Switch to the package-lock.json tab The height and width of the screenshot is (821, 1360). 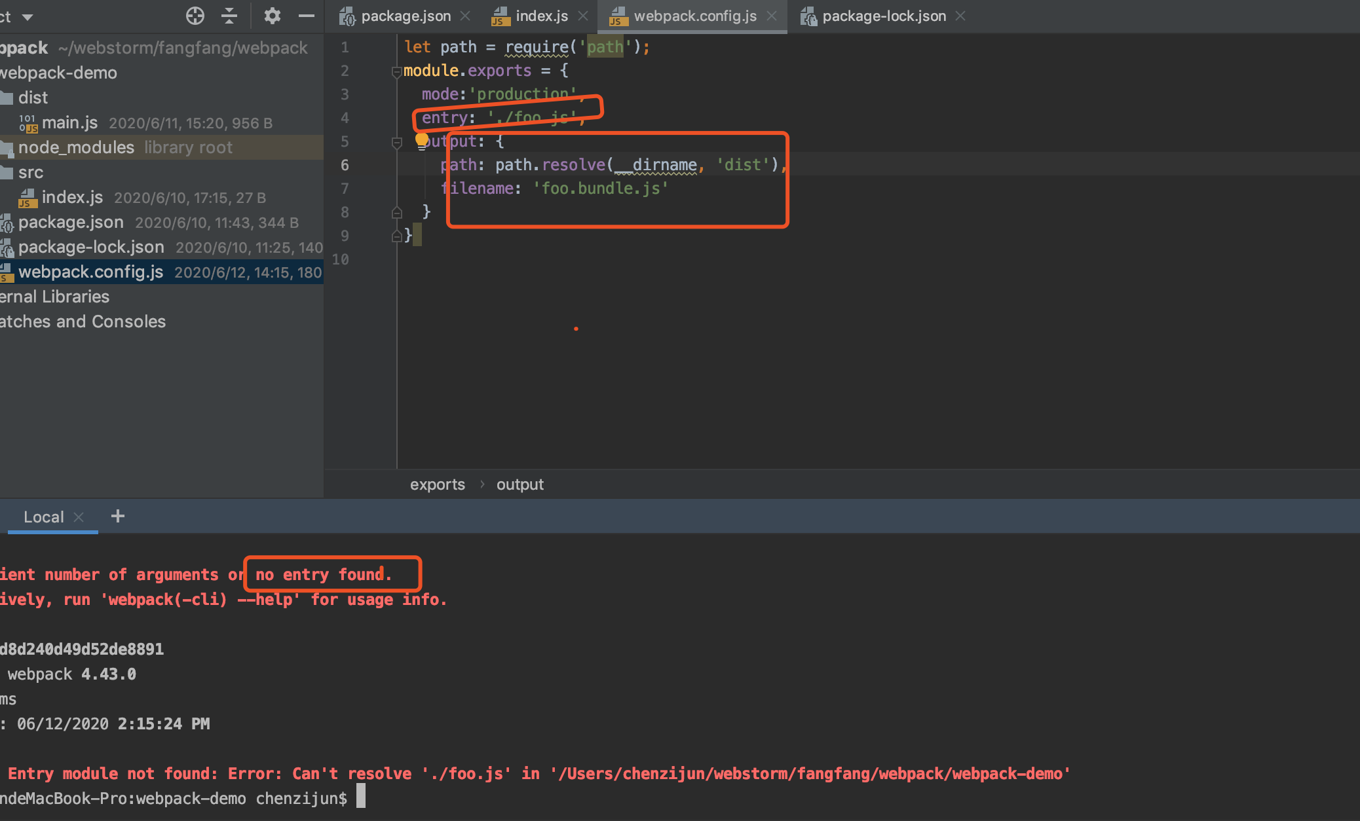884,16
